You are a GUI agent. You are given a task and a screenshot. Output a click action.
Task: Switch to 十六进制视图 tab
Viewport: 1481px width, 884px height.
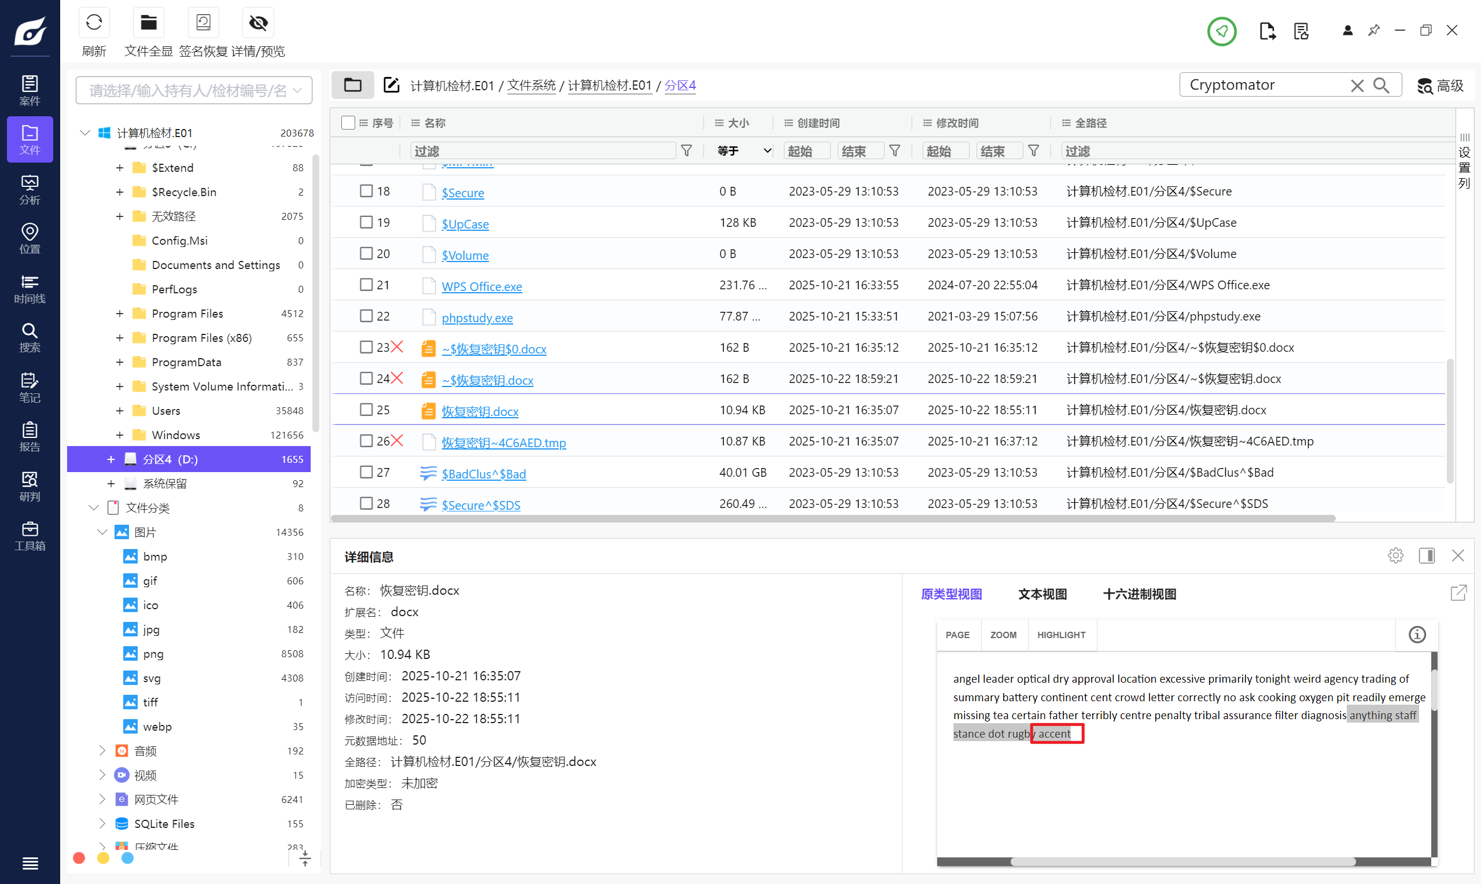(x=1139, y=594)
